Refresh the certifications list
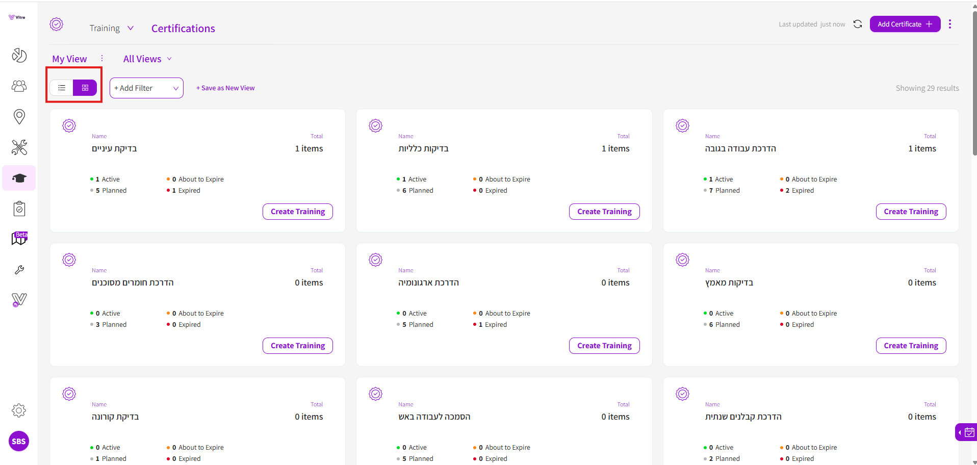The image size is (977, 465). (858, 24)
